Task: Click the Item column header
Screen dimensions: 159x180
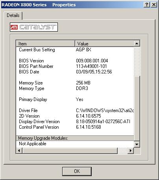Action: [x=45, y=43]
